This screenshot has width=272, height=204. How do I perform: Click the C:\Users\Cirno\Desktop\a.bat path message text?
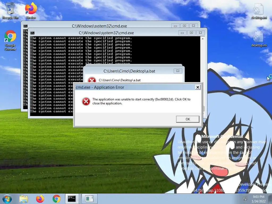coord(120,80)
